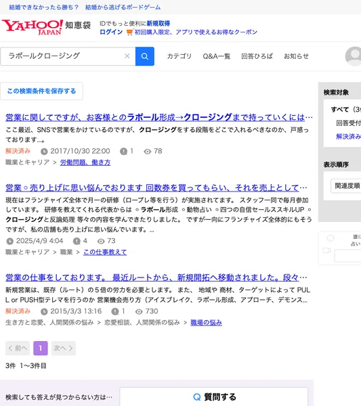The height and width of the screenshot is (406, 361).
Task: Click the 新規取得 link
Action: (158, 24)
